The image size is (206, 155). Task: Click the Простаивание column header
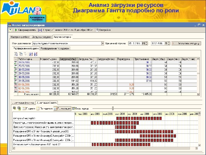143,59
